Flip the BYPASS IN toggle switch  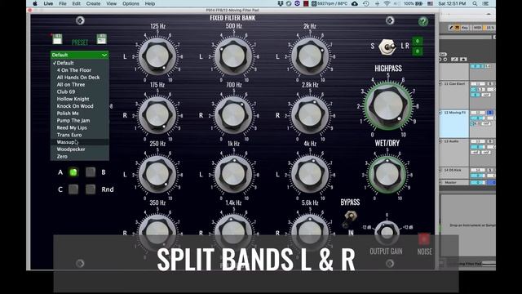click(x=350, y=218)
